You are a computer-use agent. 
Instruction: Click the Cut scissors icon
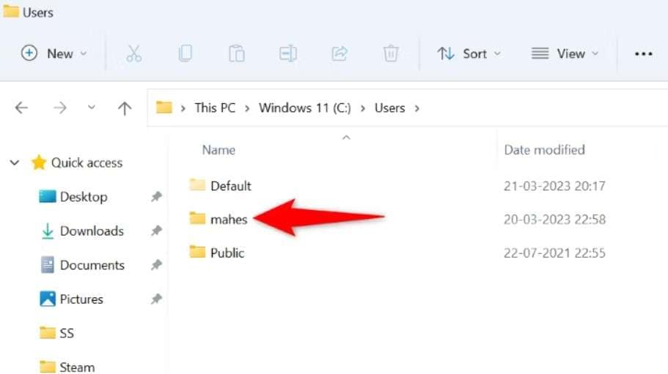coord(133,54)
